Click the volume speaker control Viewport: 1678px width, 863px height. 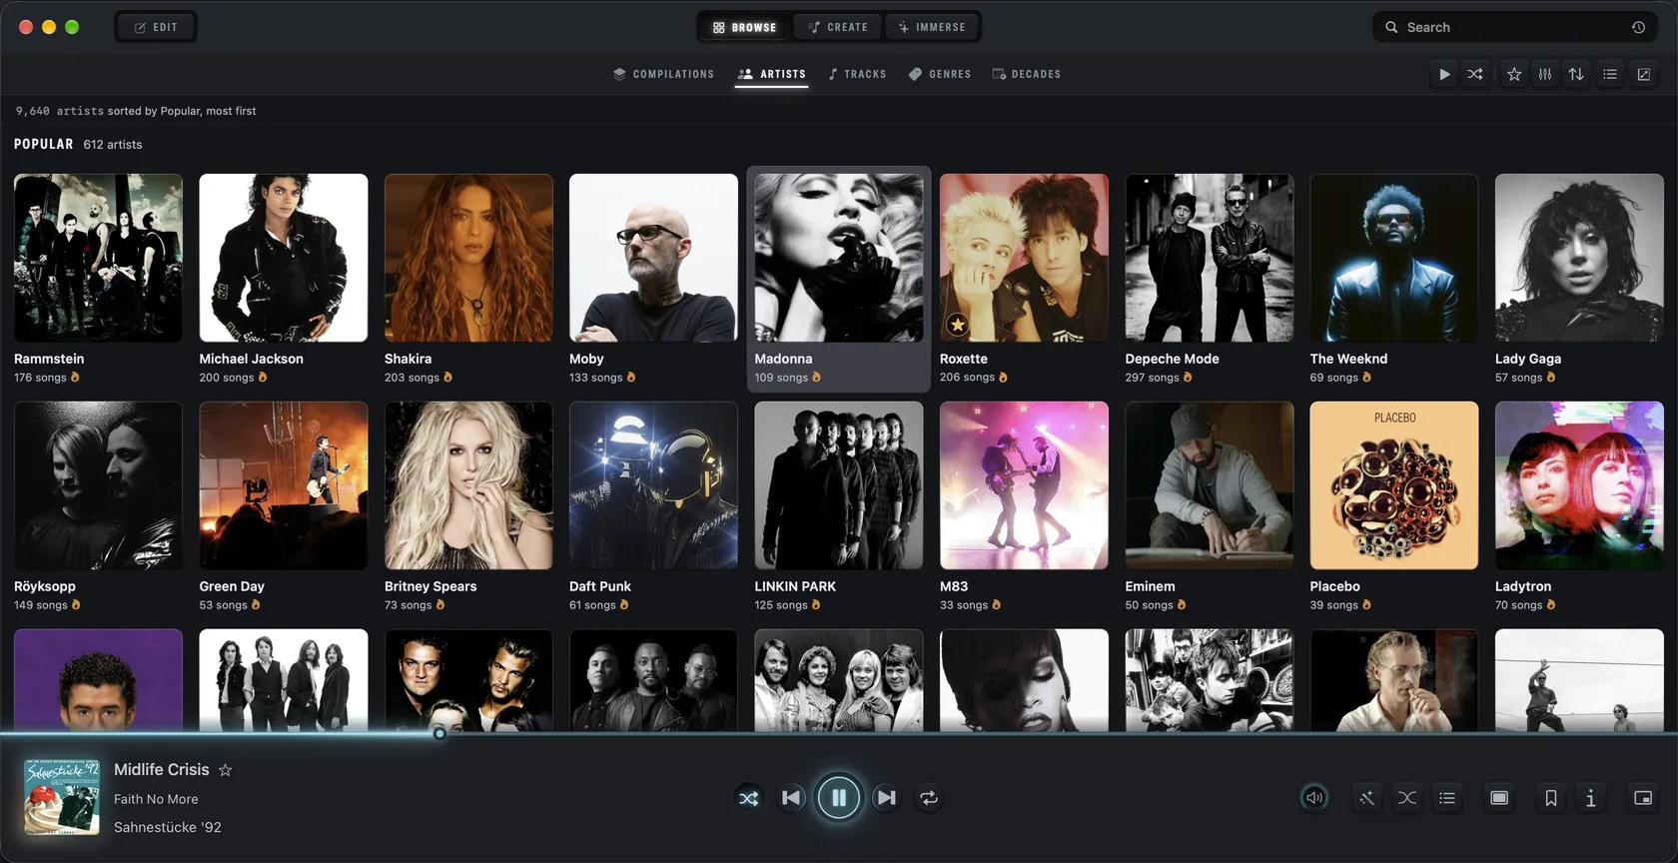click(1314, 798)
